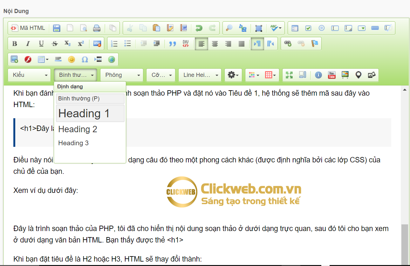
Task: Open the spell check ABC dropdown
Action: tap(276, 28)
